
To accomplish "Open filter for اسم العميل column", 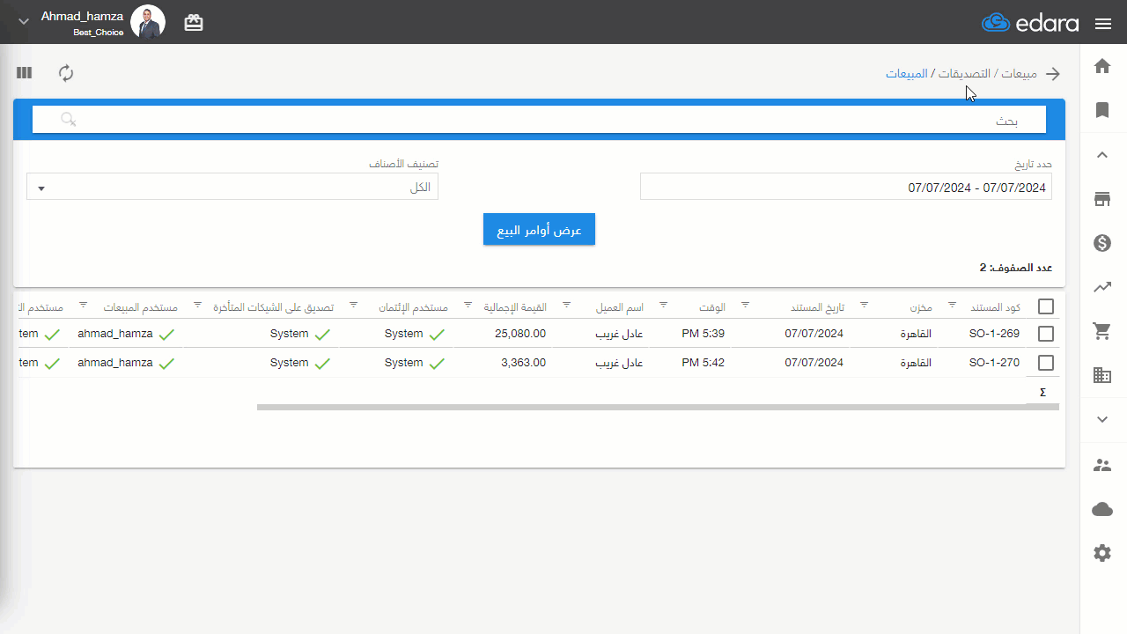I will click(567, 305).
